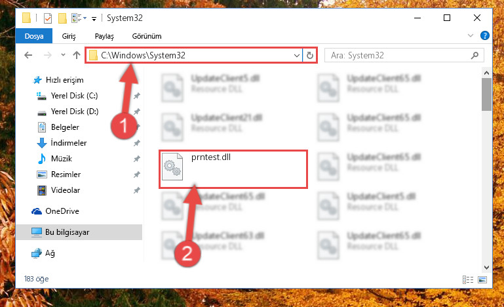Switch to details view icon
The height and width of the screenshot is (307, 504).
468,279
